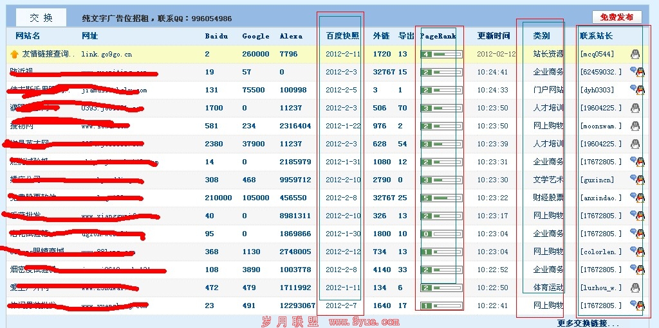Image resolution: width=659 pixels, height=328 pixels.
Task: Click the link.go9go.cn URL
Action: (106, 55)
